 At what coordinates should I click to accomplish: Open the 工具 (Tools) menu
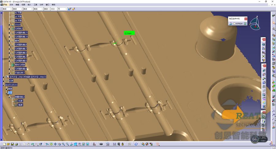pyautogui.click(x=35, y=5)
